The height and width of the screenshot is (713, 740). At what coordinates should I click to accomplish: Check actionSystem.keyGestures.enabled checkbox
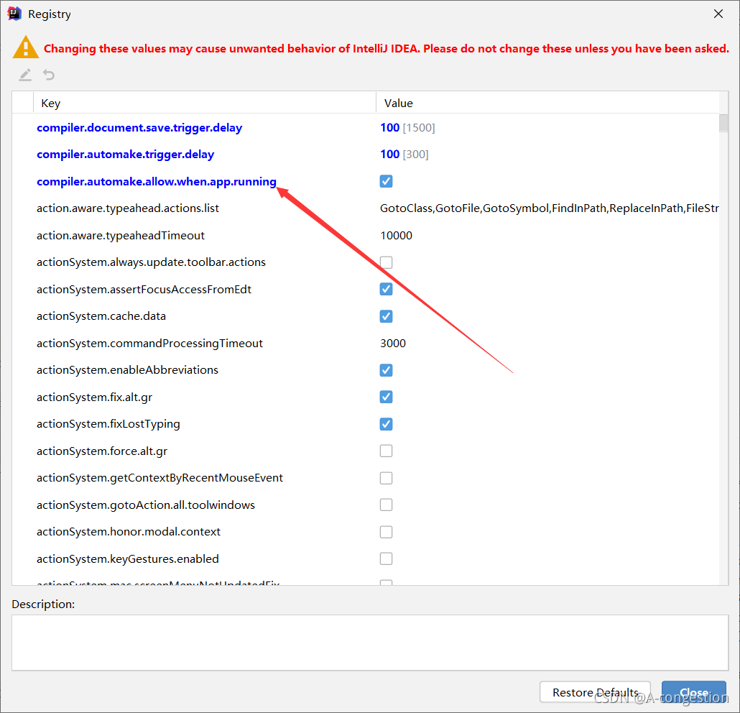pyautogui.click(x=386, y=559)
